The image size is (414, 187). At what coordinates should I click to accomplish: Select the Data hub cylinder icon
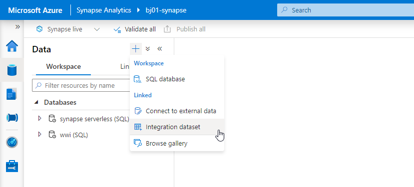coord(12,70)
